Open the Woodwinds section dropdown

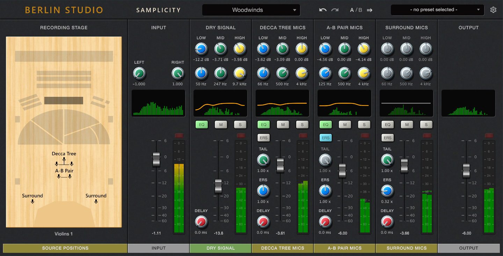(251, 10)
